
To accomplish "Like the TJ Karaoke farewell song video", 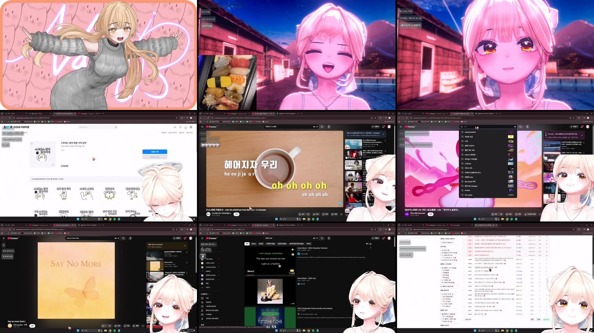I will click(x=300, y=214).
